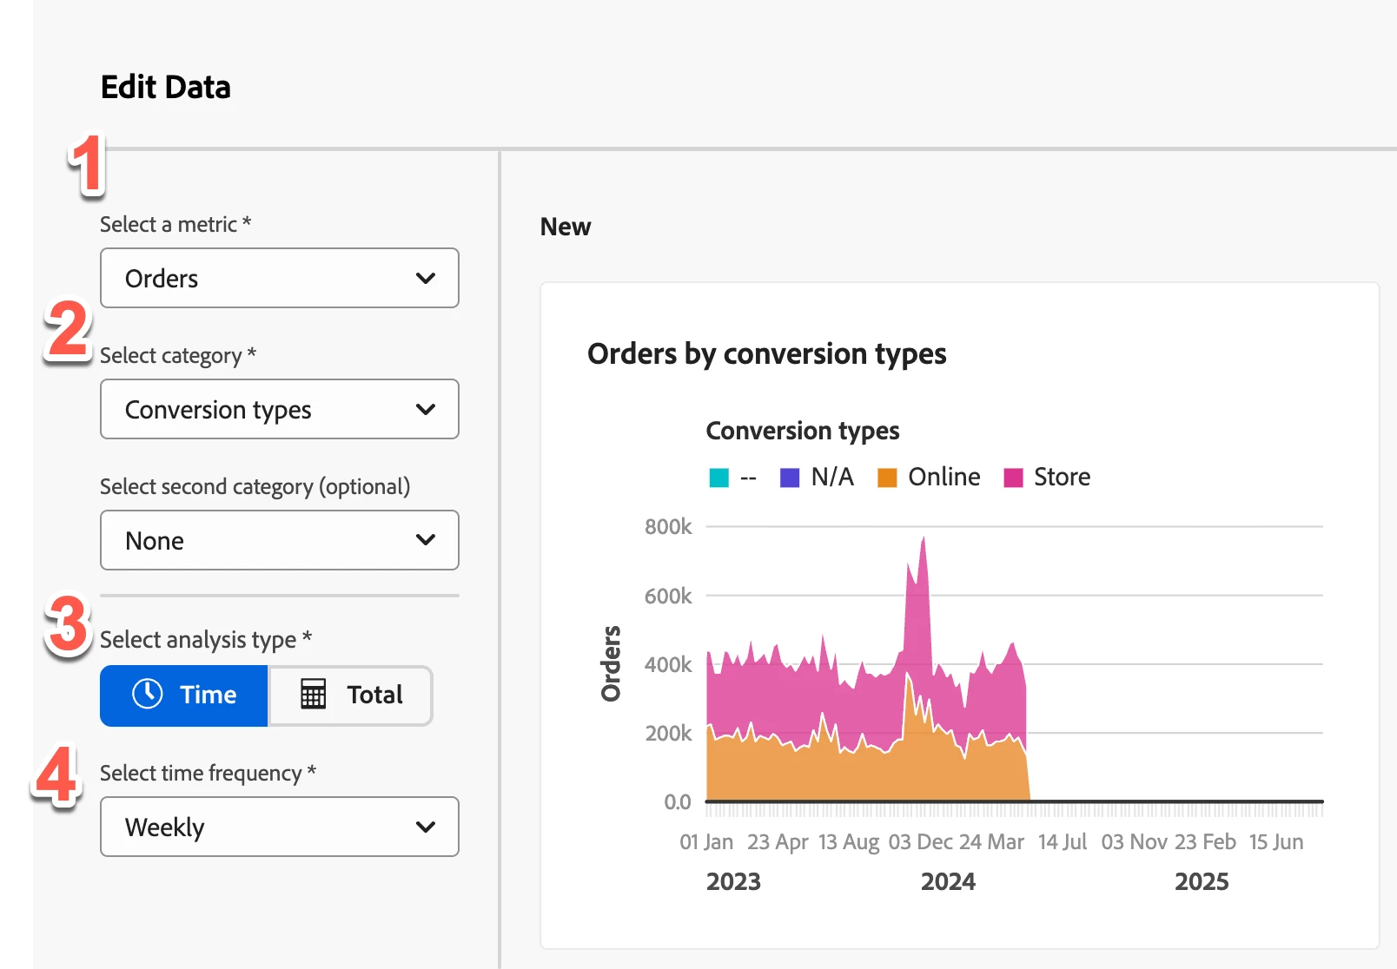Open the Conversion types category dropdown
Image resolution: width=1397 pixels, height=969 pixels.
coord(279,409)
